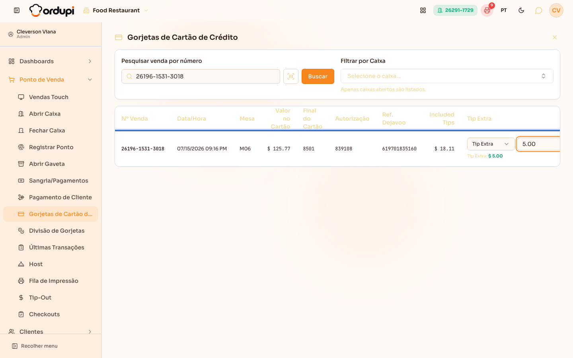Image resolution: width=573 pixels, height=358 pixels.
Task: Open Registrar Ponto
Action: pyautogui.click(x=51, y=147)
